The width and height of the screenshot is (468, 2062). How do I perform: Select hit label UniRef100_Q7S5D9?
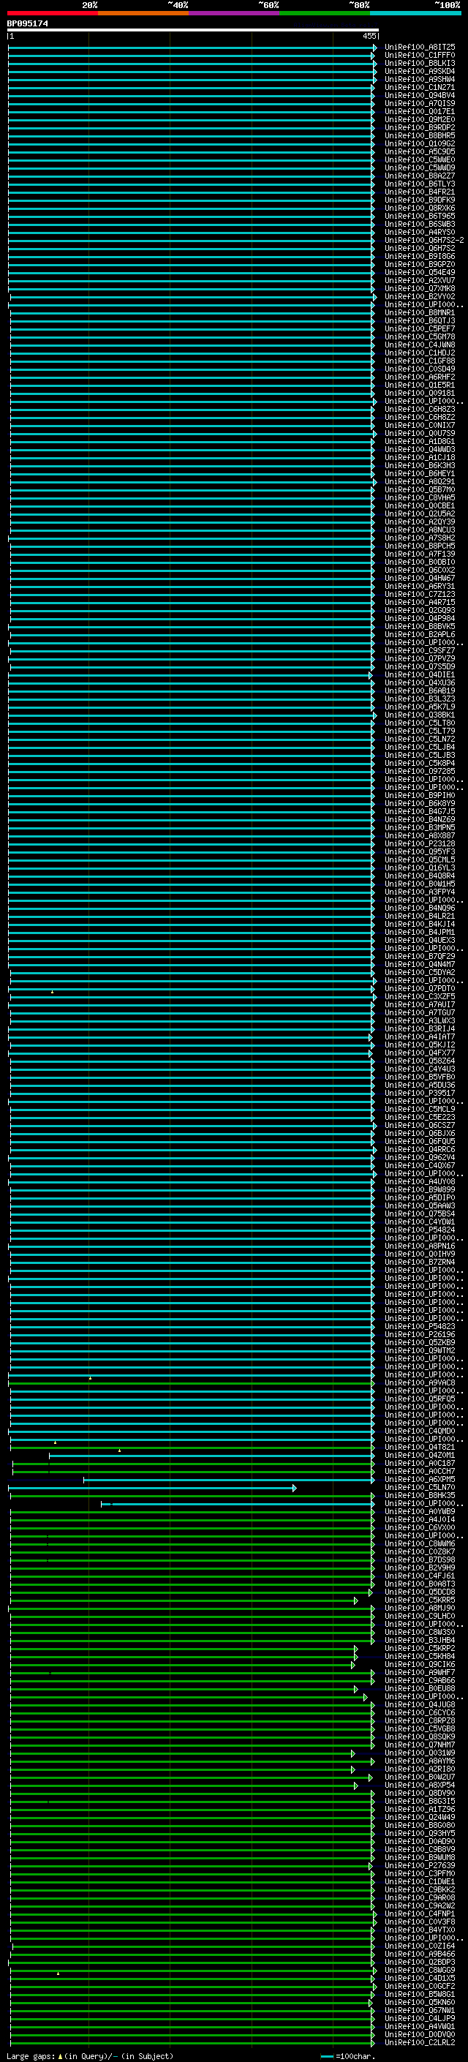tap(420, 667)
